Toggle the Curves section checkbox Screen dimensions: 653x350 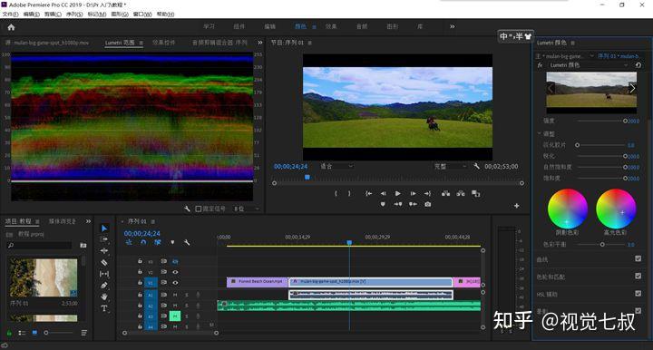coord(638,258)
